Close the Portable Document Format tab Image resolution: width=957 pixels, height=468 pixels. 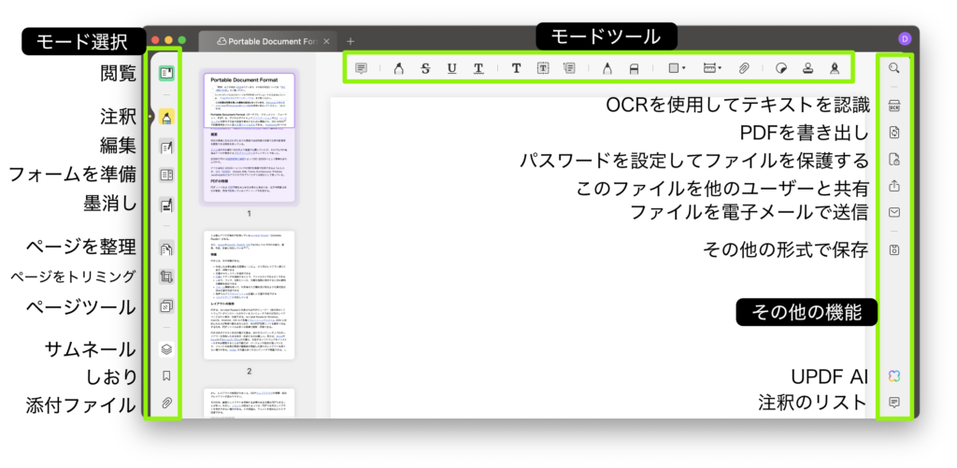tap(326, 41)
